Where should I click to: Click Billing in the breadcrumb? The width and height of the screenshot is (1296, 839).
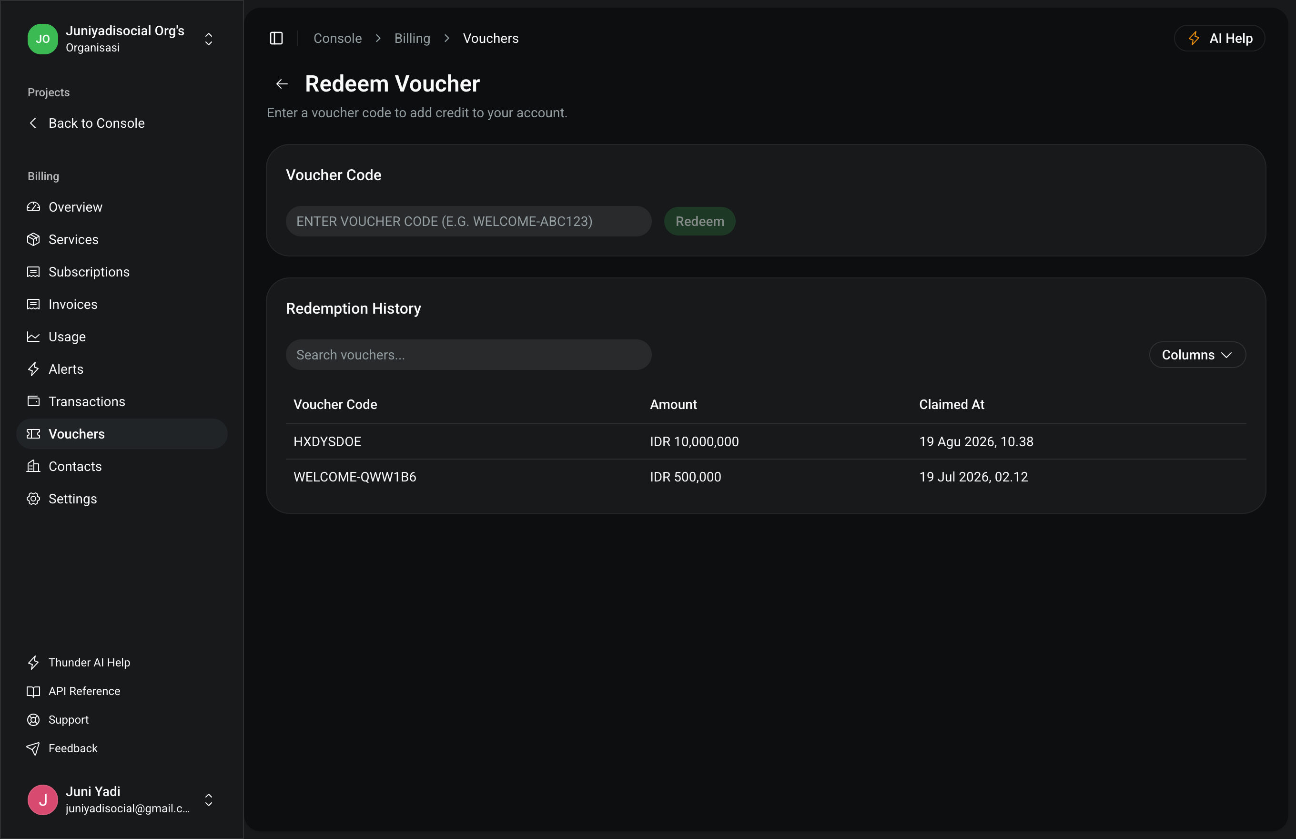click(412, 38)
